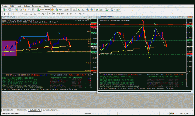Switch timeframe to H1
195x116 pixels.
(x=67, y=14)
